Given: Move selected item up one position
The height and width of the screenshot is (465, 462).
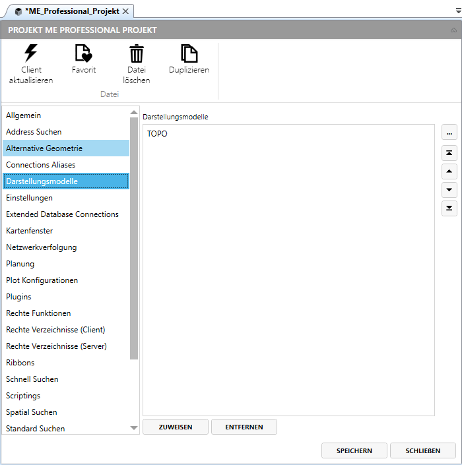Looking at the screenshot, I should point(449,171).
